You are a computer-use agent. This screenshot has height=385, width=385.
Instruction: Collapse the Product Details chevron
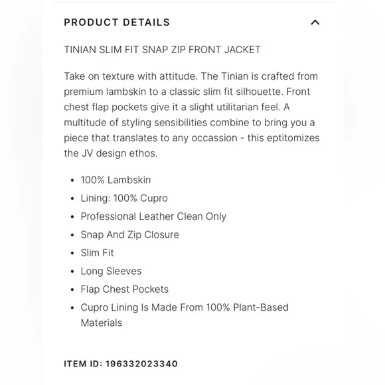pyautogui.click(x=315, y=23)
